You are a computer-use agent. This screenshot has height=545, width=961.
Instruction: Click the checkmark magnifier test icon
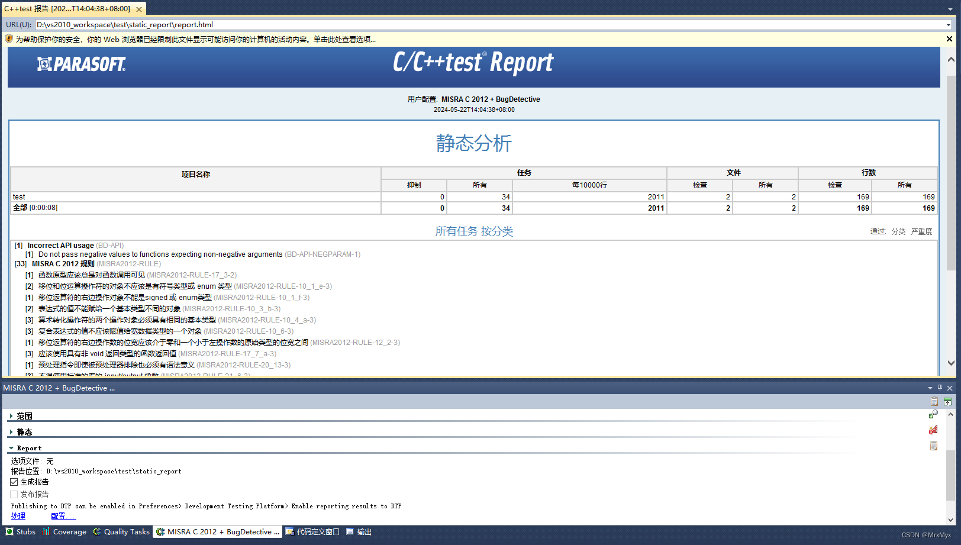[x=933, y=414]
